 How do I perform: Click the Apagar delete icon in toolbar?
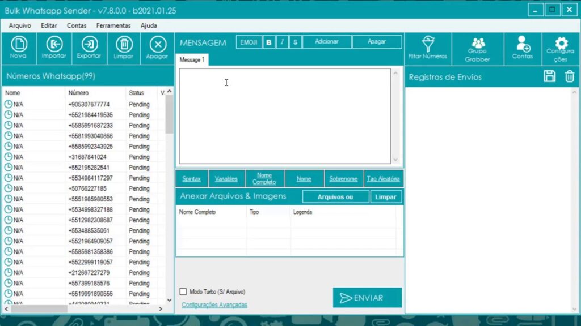[157, 45]
